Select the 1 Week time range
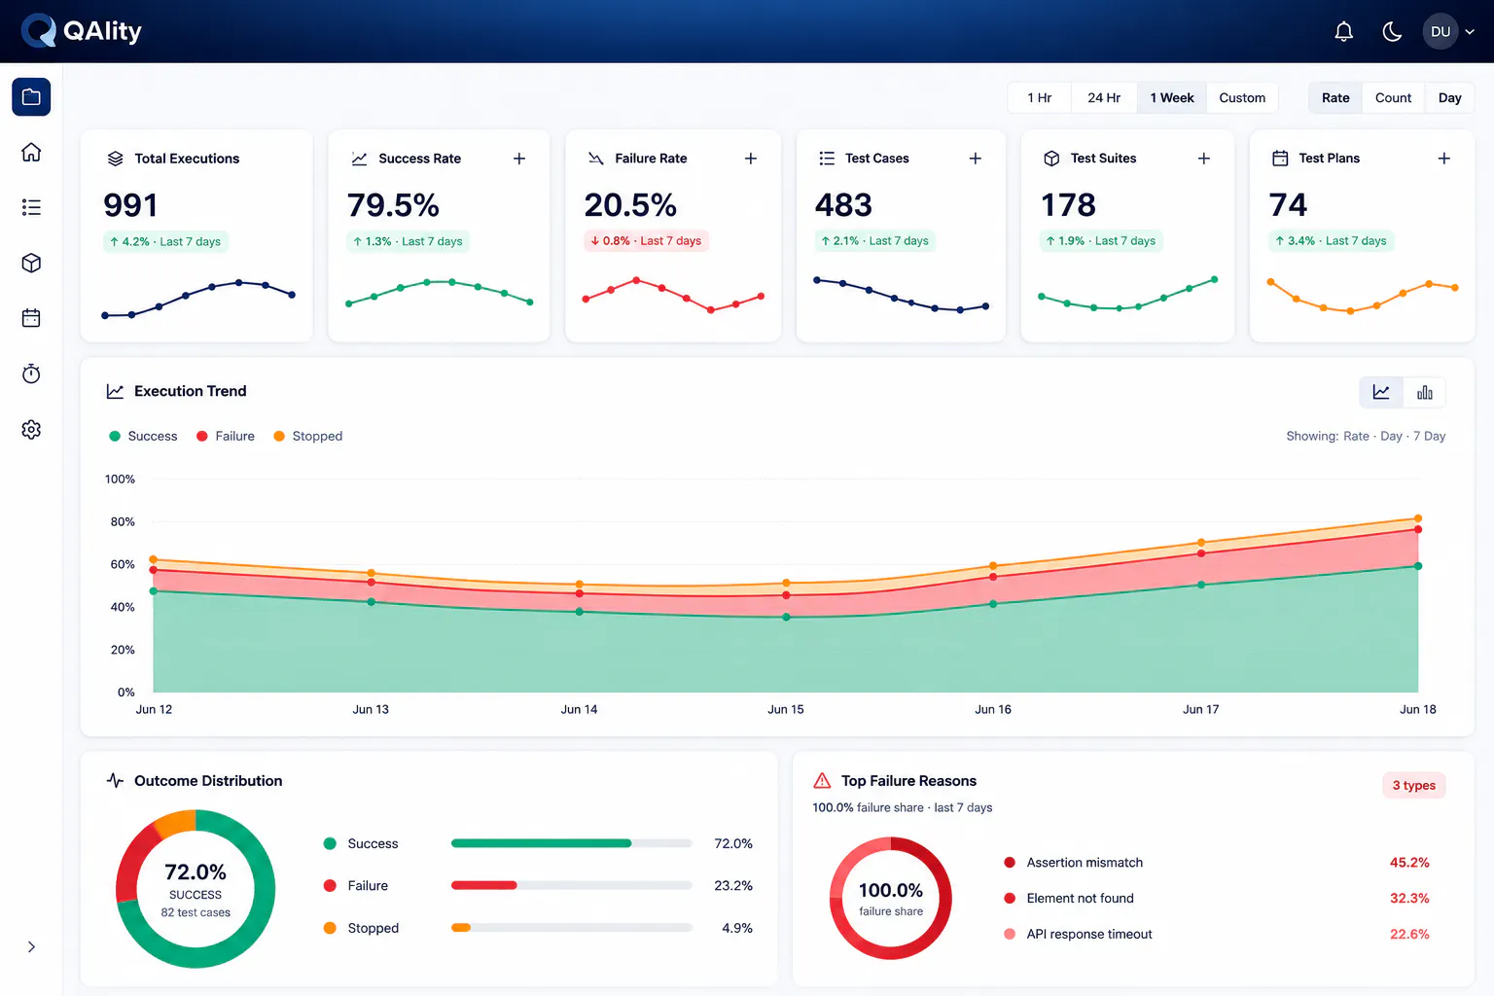The height and width of the screenshot is (996, 1494). click(1172, 97)
